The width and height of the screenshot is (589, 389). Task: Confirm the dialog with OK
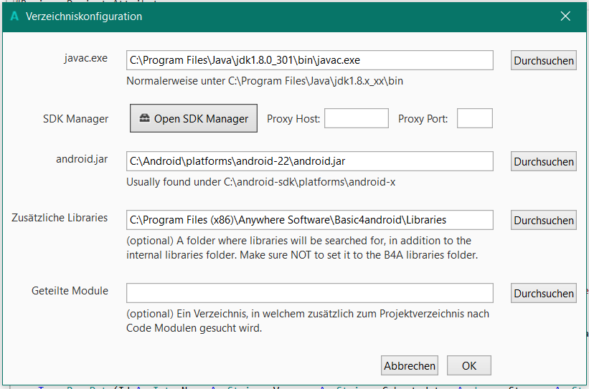(x=468, y=365)
